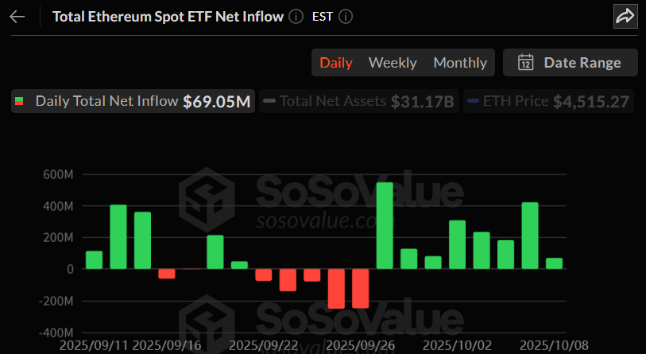Click the chart title text
Image resolution: width=646 pixels, height=354 pixels.
(167, 17)
